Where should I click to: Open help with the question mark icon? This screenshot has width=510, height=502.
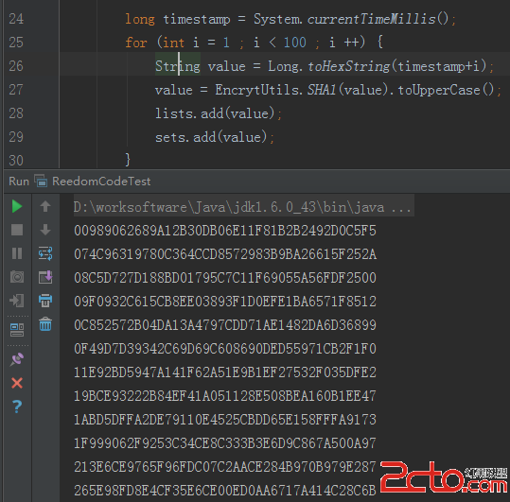coord(17,407)
